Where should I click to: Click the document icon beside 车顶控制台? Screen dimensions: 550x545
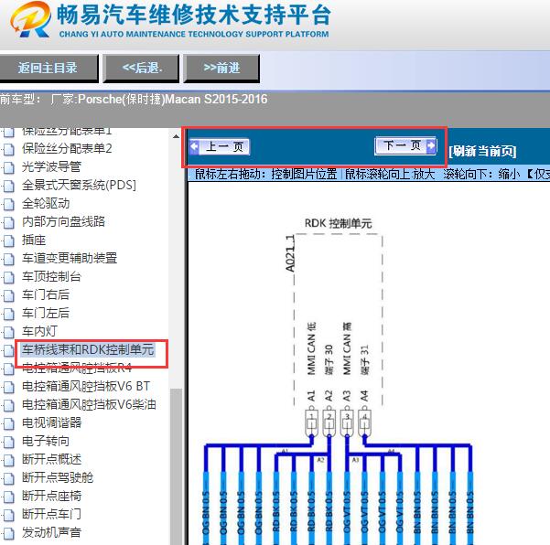pos(9,277)
